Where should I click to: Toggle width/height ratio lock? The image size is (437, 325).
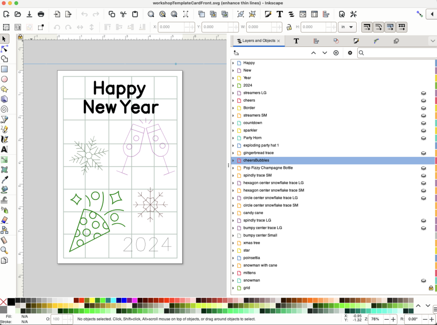[289, 27]
